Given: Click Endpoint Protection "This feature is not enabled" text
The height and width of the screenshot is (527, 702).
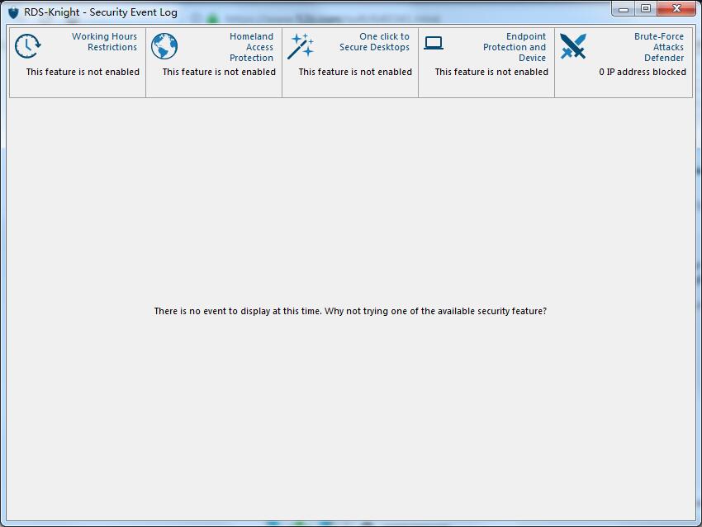Looking at the screenshot, I should pos(491,72).
